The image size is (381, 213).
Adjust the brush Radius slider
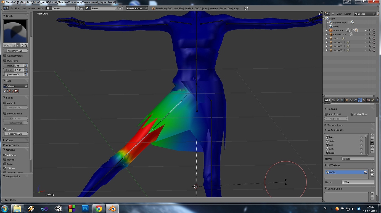click(x=13, y=66)
